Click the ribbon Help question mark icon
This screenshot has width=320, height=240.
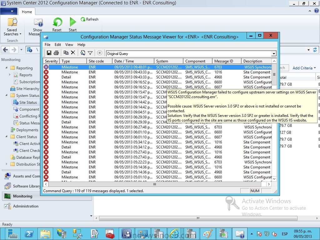pyautogui.click(x=316, y=11)
